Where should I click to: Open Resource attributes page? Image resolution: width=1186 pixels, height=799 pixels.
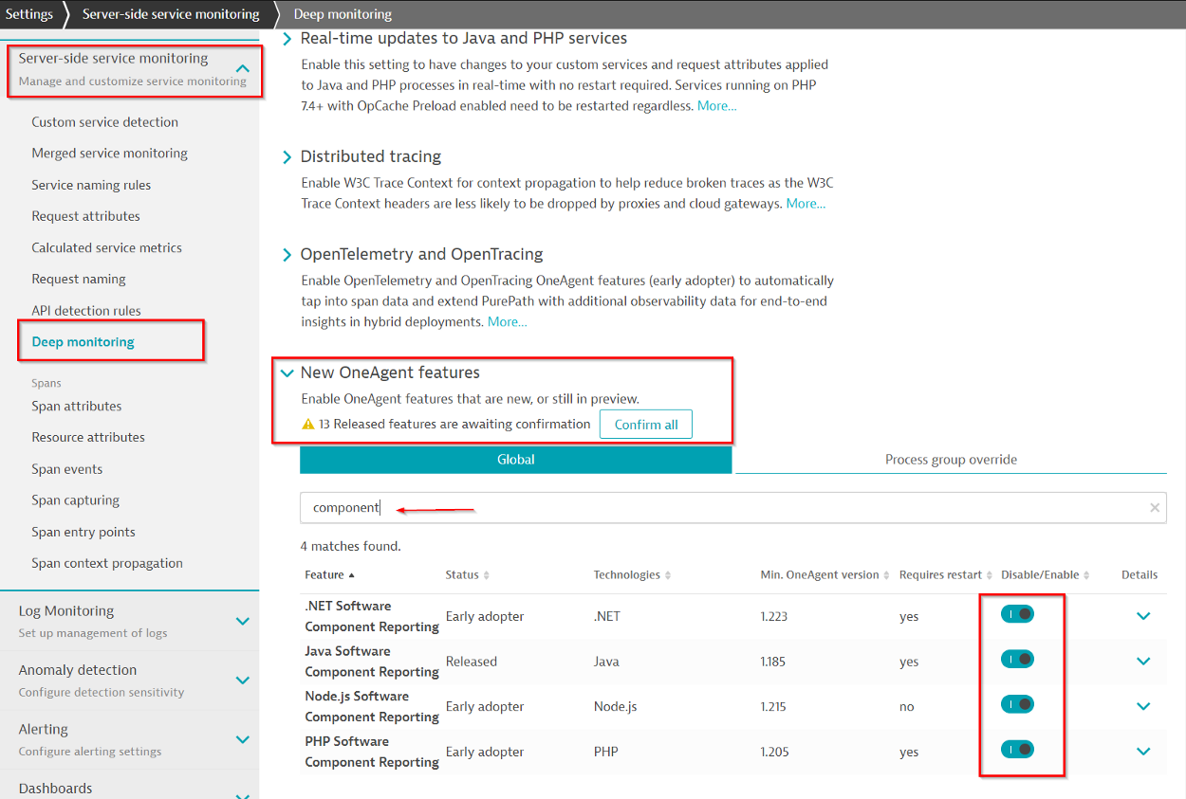pyautogui.click(x=88, y=438)
